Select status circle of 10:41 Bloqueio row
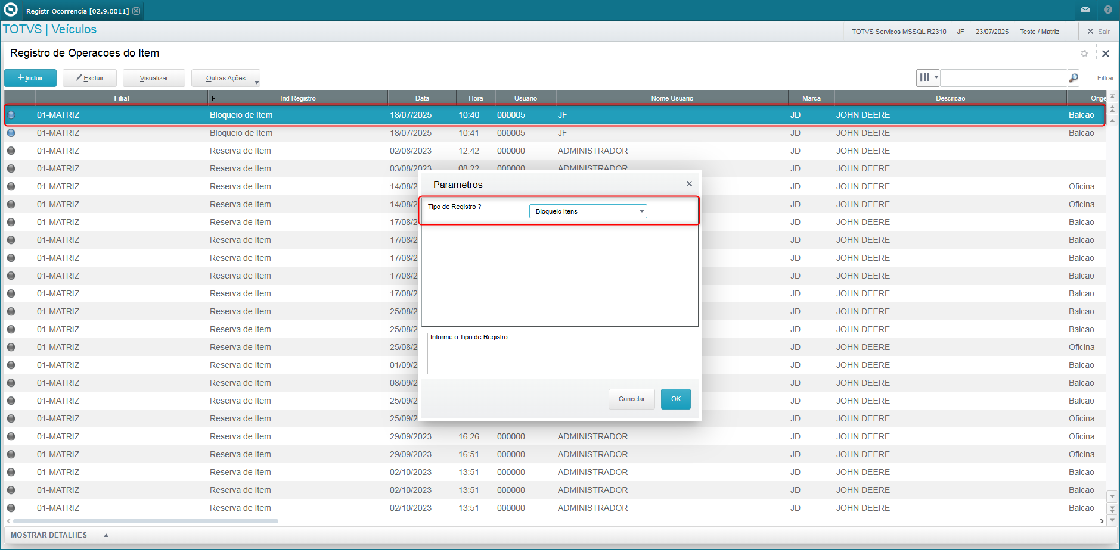 tap(11, 133)
